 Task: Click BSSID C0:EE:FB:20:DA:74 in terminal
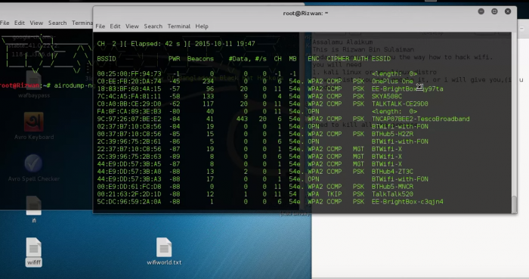coord(129,82)
